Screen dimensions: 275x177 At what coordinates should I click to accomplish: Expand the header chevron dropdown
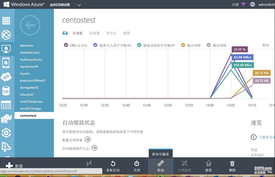79,5
